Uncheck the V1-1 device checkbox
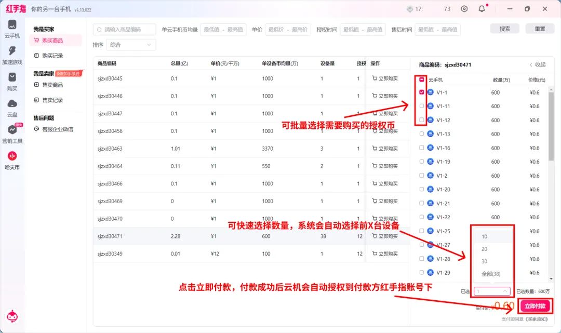Screen dimensions: 561x333 (421, 92)
